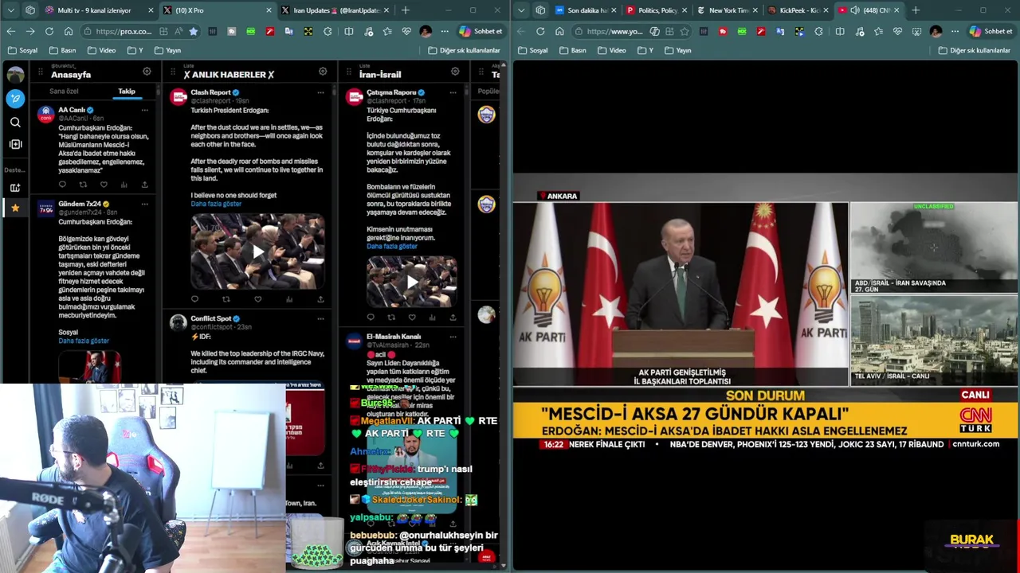1020x573 pixels.
Task: Open new tab in left browser
Action: (406, 10)
